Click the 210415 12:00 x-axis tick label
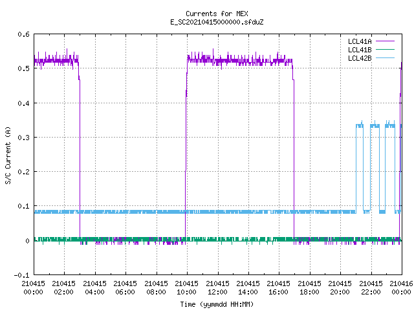The image size is (414, 310). (217, 288)
